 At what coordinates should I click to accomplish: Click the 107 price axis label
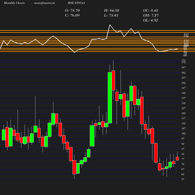(183, 128)
